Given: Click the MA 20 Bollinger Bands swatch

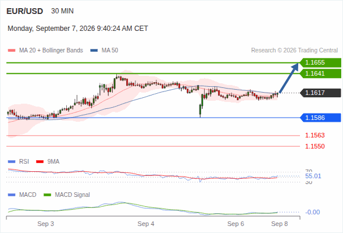Looking at the screenshot, I should pyautogui.click(x=12, y=51).
